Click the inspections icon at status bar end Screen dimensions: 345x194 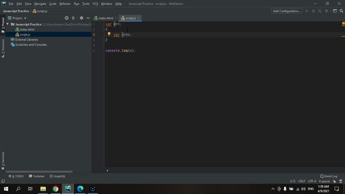[341, 181]
